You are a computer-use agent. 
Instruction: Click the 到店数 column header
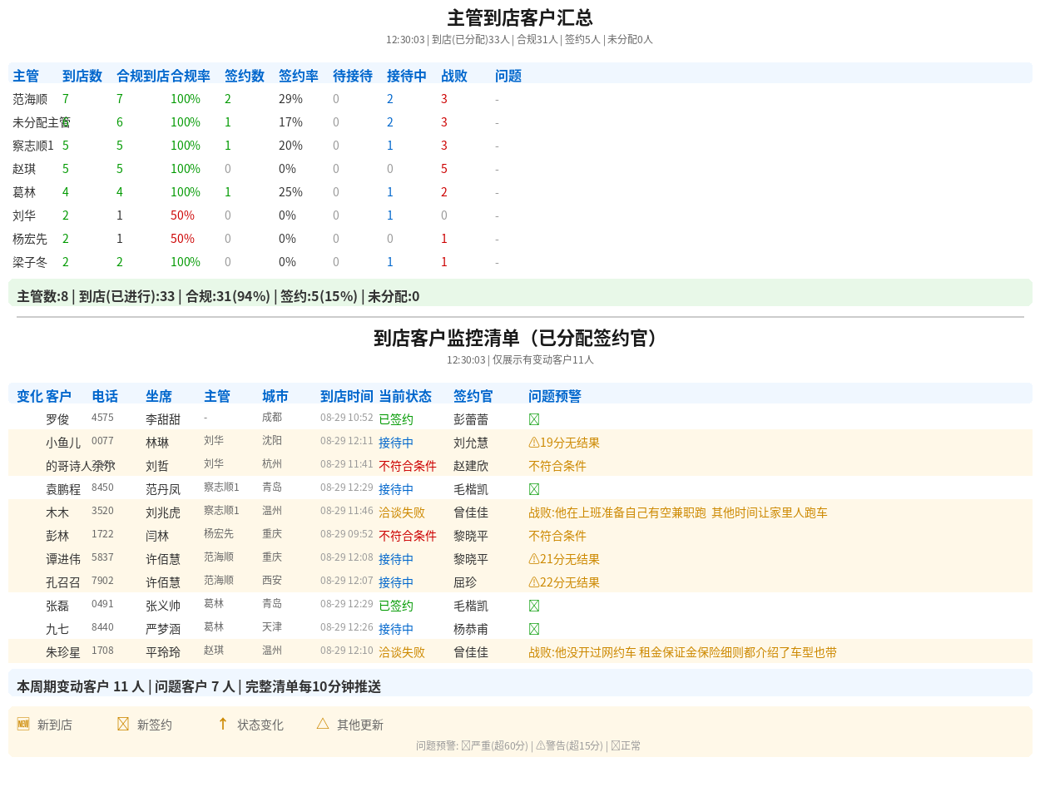[82, 76]
